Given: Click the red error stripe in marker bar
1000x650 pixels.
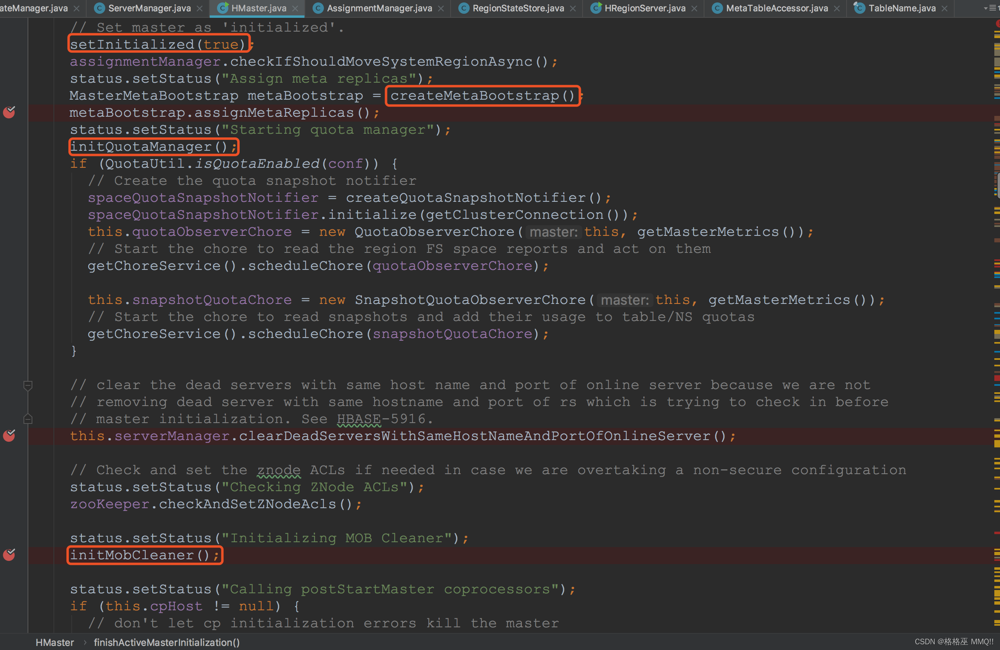Looking at the screenshot, I should [997, 378].
